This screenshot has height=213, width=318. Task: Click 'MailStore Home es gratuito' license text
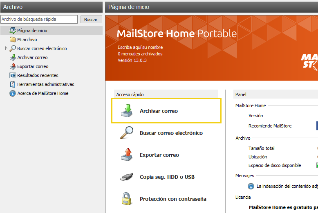(283, 207)
